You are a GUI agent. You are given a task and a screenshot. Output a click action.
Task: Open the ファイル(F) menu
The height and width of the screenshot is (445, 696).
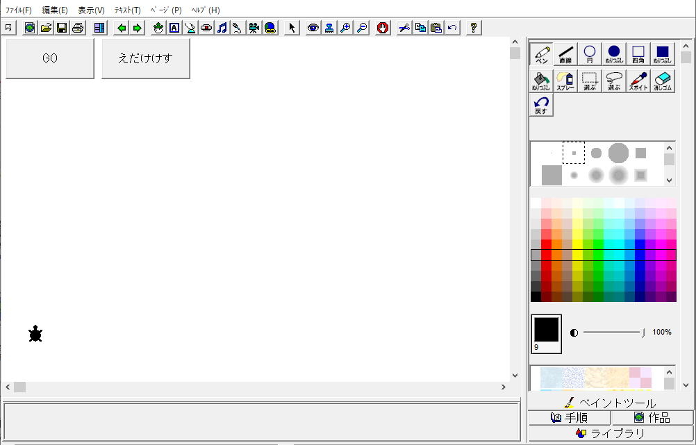[19, 10]
